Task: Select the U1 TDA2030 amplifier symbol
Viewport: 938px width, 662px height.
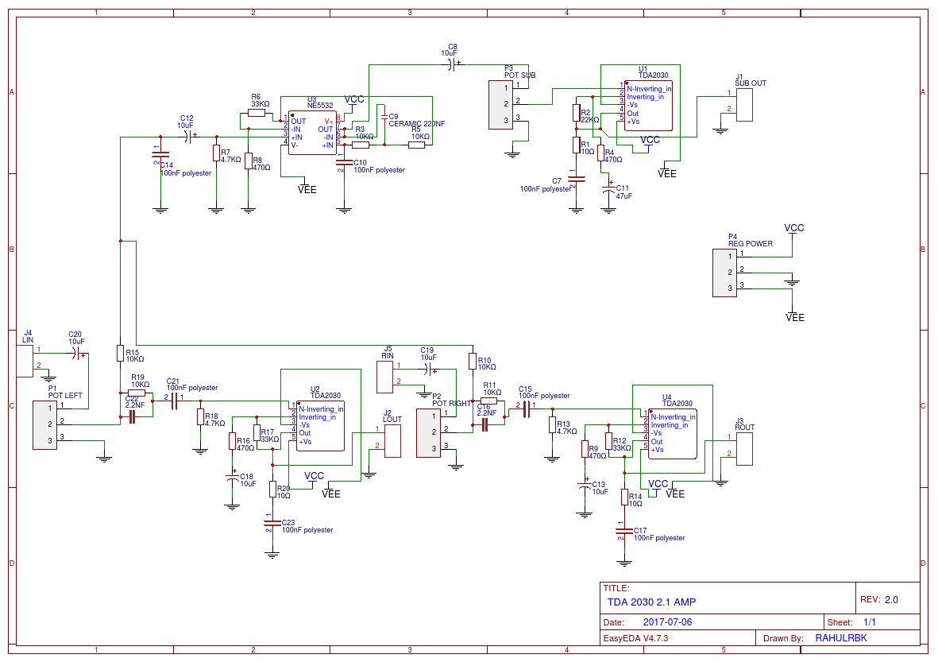Action: coord(648,106)
